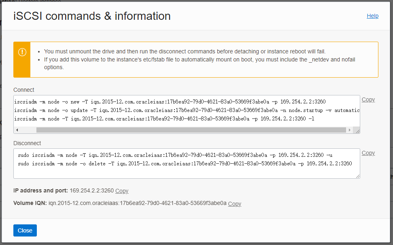The height and width of the screenshot is (245, 393).
Task: Click the sudo delete node command line
Action: (x=185, y=164)
